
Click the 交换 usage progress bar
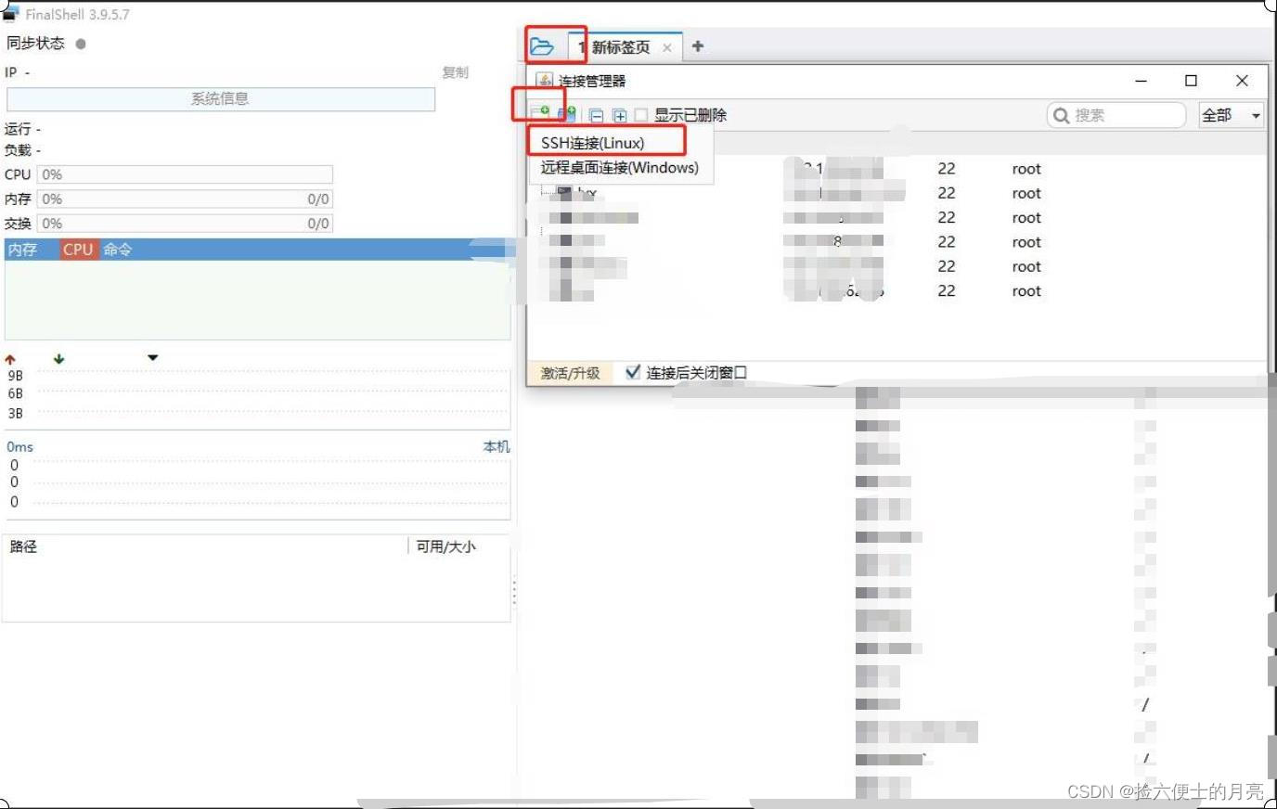[185, 223]
